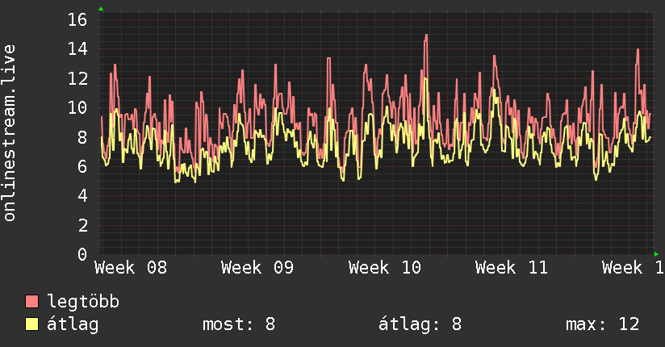Click the 6 y-axis tick label
Viewport: 665px width, 347px height.
82,166
